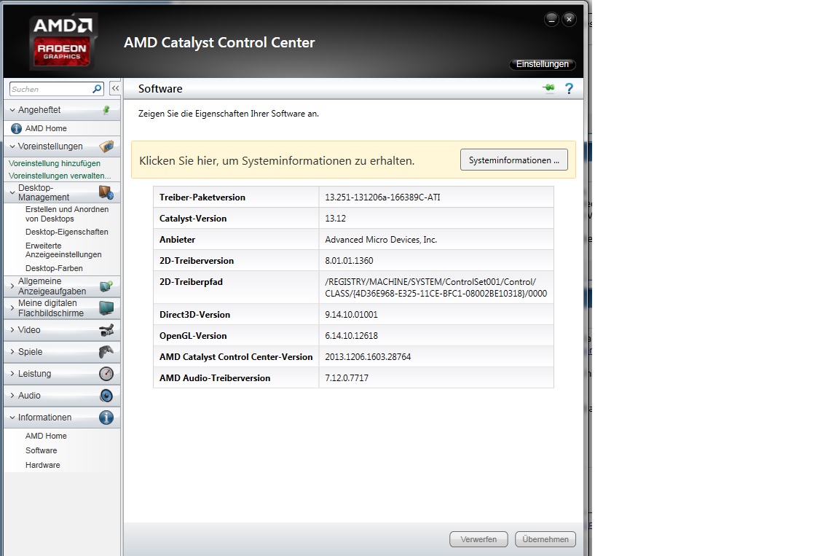This screenshot has width=839, height=556.
Task: Expand the Video section
Action: [x=12, y=330]
